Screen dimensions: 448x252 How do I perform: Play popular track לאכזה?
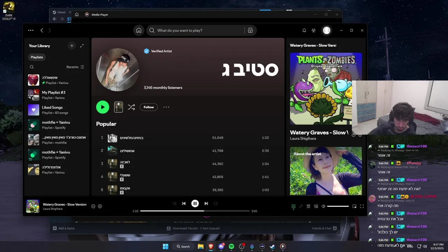point(125,162)
